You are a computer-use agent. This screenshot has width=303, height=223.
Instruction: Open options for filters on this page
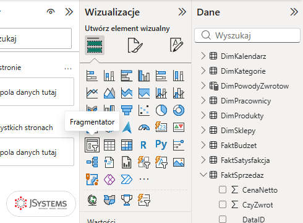68,69
